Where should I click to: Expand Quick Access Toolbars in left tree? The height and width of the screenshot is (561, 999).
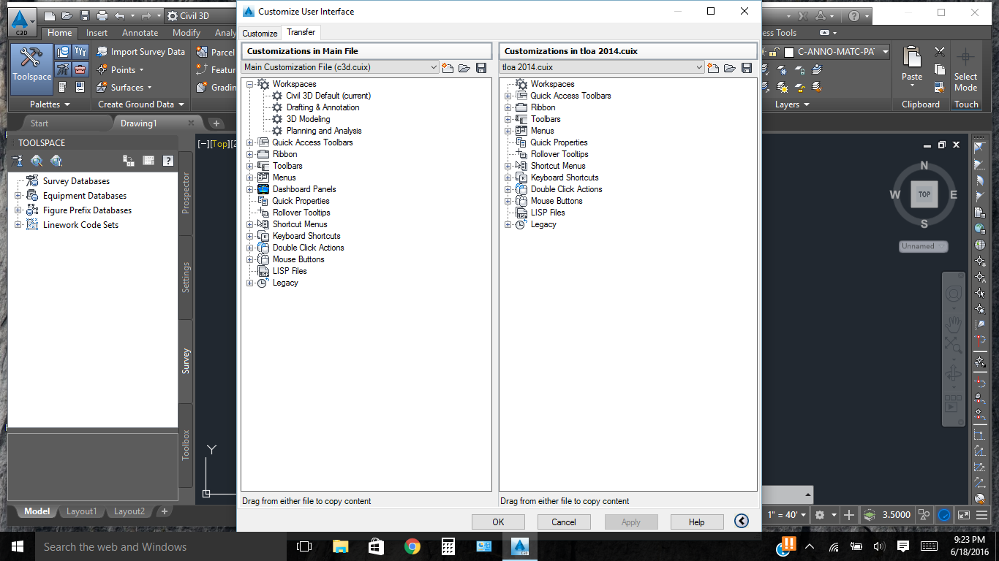[249, 142]
